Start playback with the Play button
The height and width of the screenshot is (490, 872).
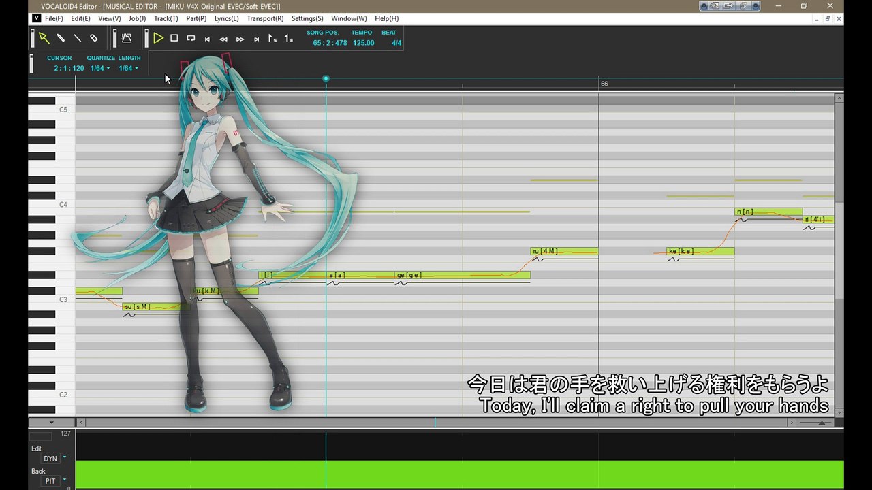pos(158,38)
